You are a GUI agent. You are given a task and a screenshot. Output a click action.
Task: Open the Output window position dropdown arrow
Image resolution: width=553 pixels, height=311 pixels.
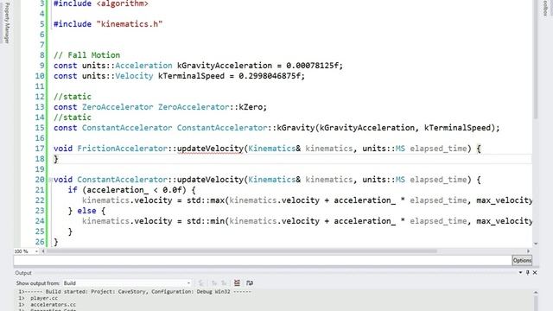520,273
